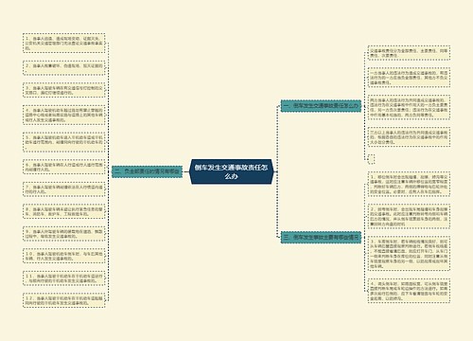Image resolution: width=473 pixels, height=341 pixels.
Task: Select branch node 三、倒车发生事故主要有哪些情况
Action: (321, 237)
